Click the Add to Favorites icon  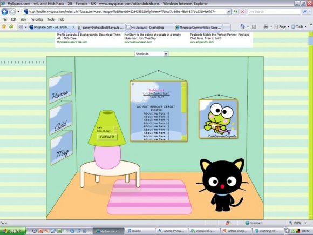pyautogui.click(x=11, y=26)
